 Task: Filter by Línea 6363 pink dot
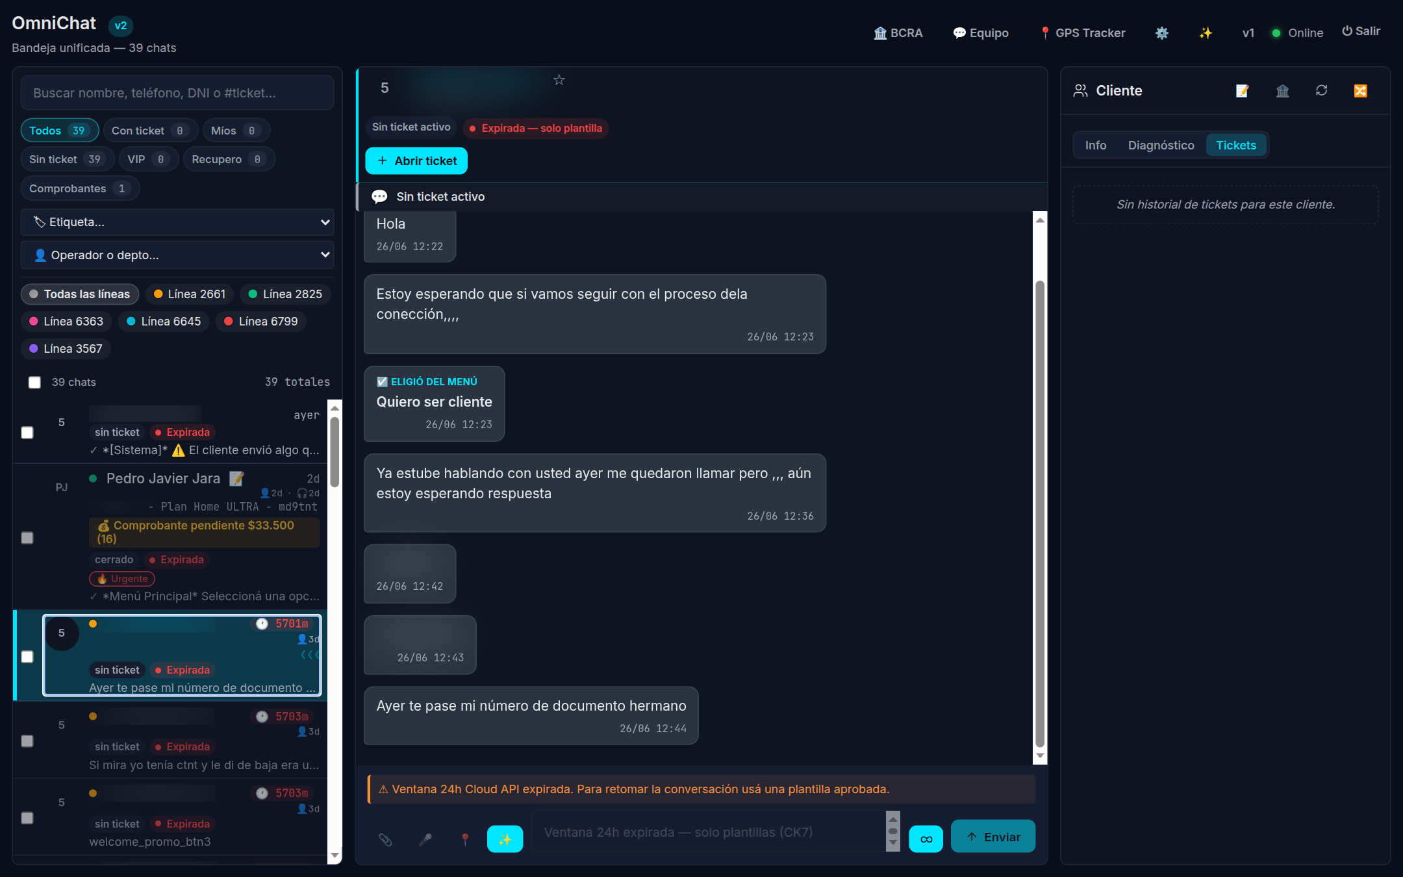pos(66,322)
